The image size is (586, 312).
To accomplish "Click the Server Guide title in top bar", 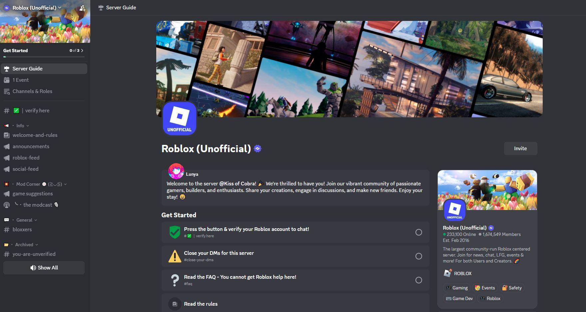I will click(x=121, y=8).
